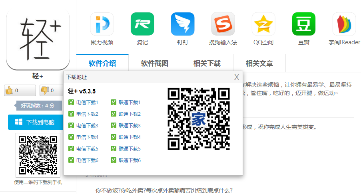Click the 联通下载4 link
The height and width of the screenshot is (194, 361).
pyautogui.click(x=130, y=137)
